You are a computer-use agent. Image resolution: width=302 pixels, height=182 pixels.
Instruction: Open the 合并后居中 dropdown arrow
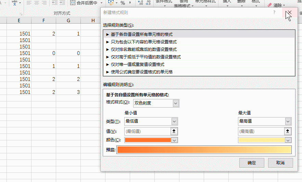pyautogui.click(x=101, y=3)
